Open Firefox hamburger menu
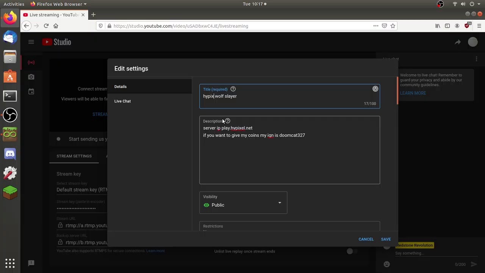 [479, 26]
